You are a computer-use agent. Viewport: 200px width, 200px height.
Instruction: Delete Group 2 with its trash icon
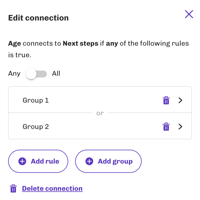[x=166, y=127]
